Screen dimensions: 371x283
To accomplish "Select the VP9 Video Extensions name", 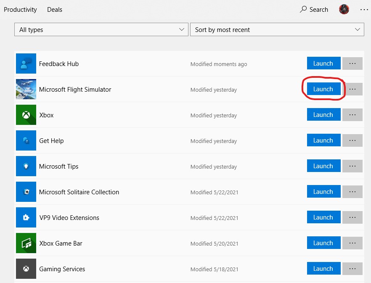I will point(69,218).
